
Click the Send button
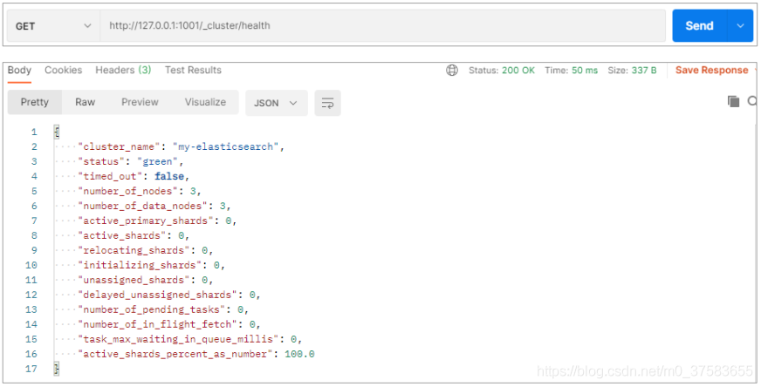pyautogui.click(x=699, y=25)
